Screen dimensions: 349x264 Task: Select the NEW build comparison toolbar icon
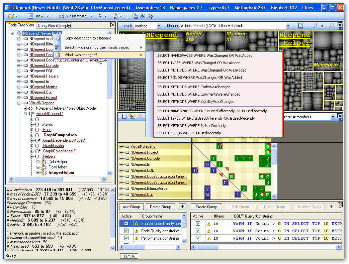click(115, 16)
